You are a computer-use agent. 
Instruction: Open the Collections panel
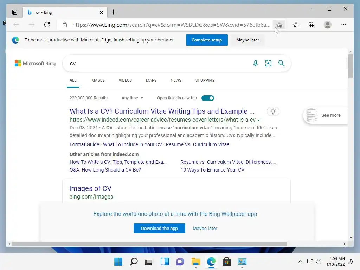coord(311,25)
